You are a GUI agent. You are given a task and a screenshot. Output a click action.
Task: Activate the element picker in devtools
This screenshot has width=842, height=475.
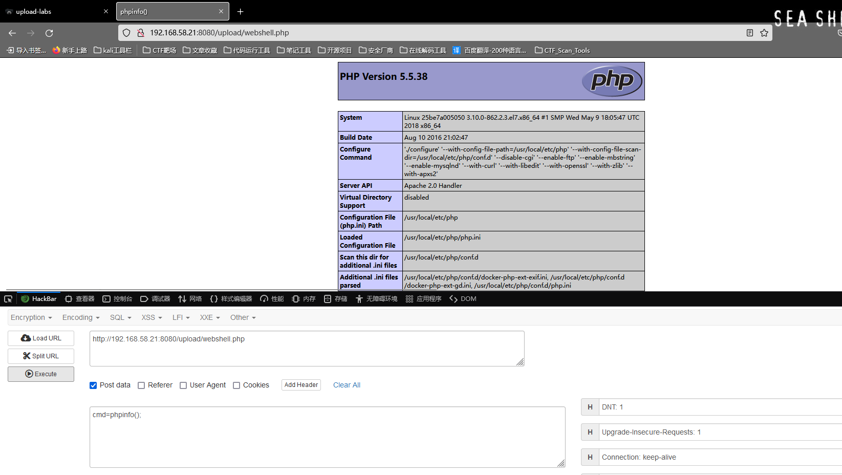point(8,299)
